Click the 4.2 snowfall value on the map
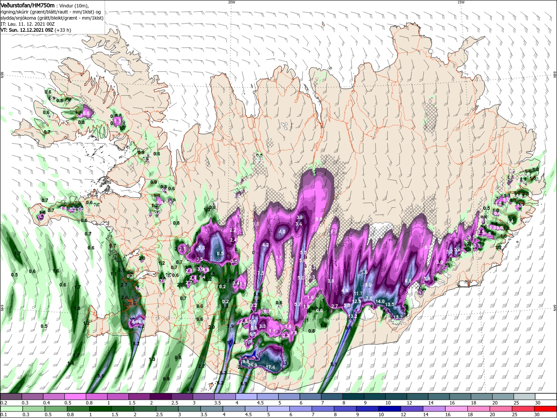Viewport: 557px width, 418px height. [265, 245]
